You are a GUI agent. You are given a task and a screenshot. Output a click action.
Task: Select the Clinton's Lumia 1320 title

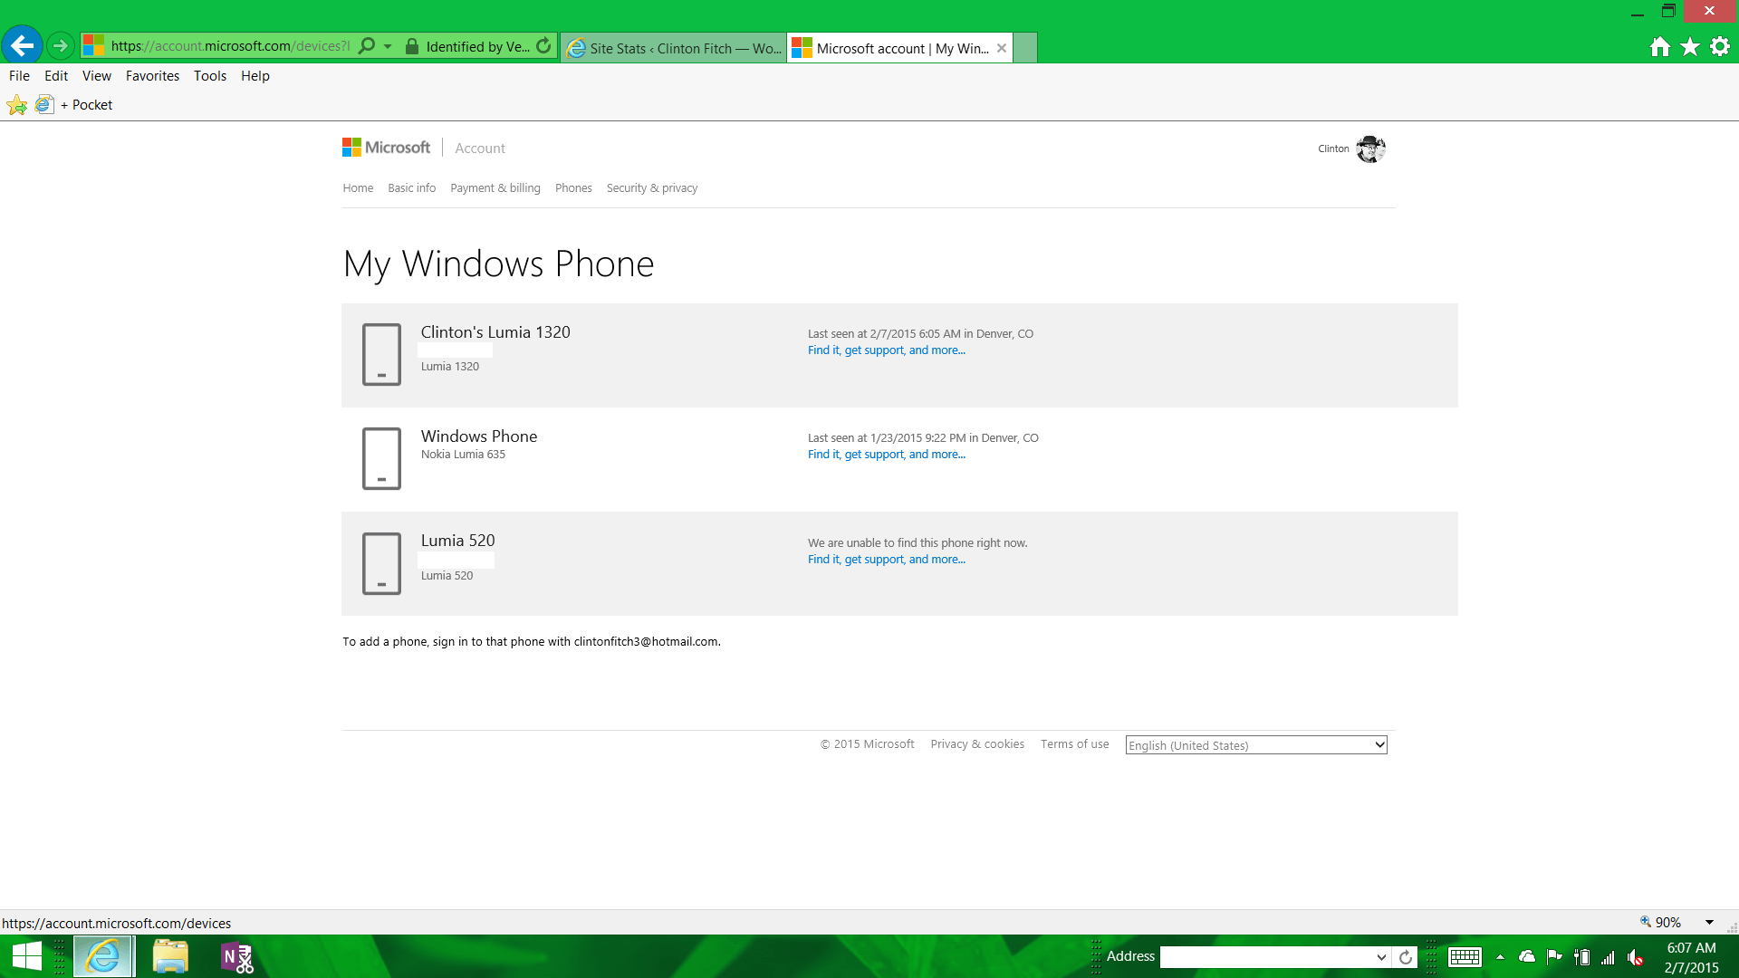coord(495,332)
